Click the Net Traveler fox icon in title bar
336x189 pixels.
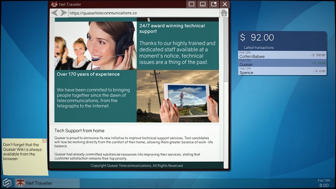coord(54,4)
